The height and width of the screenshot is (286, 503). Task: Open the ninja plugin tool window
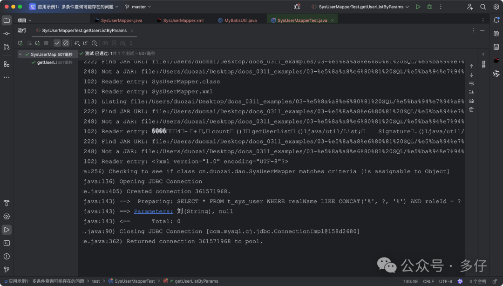[x=496, y=61]
